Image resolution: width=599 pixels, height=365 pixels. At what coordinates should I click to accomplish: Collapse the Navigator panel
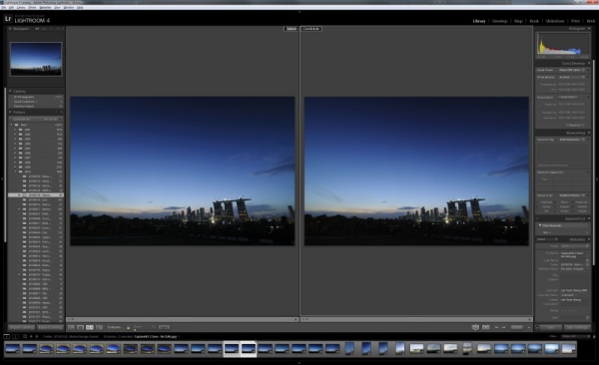click(10, 29)
